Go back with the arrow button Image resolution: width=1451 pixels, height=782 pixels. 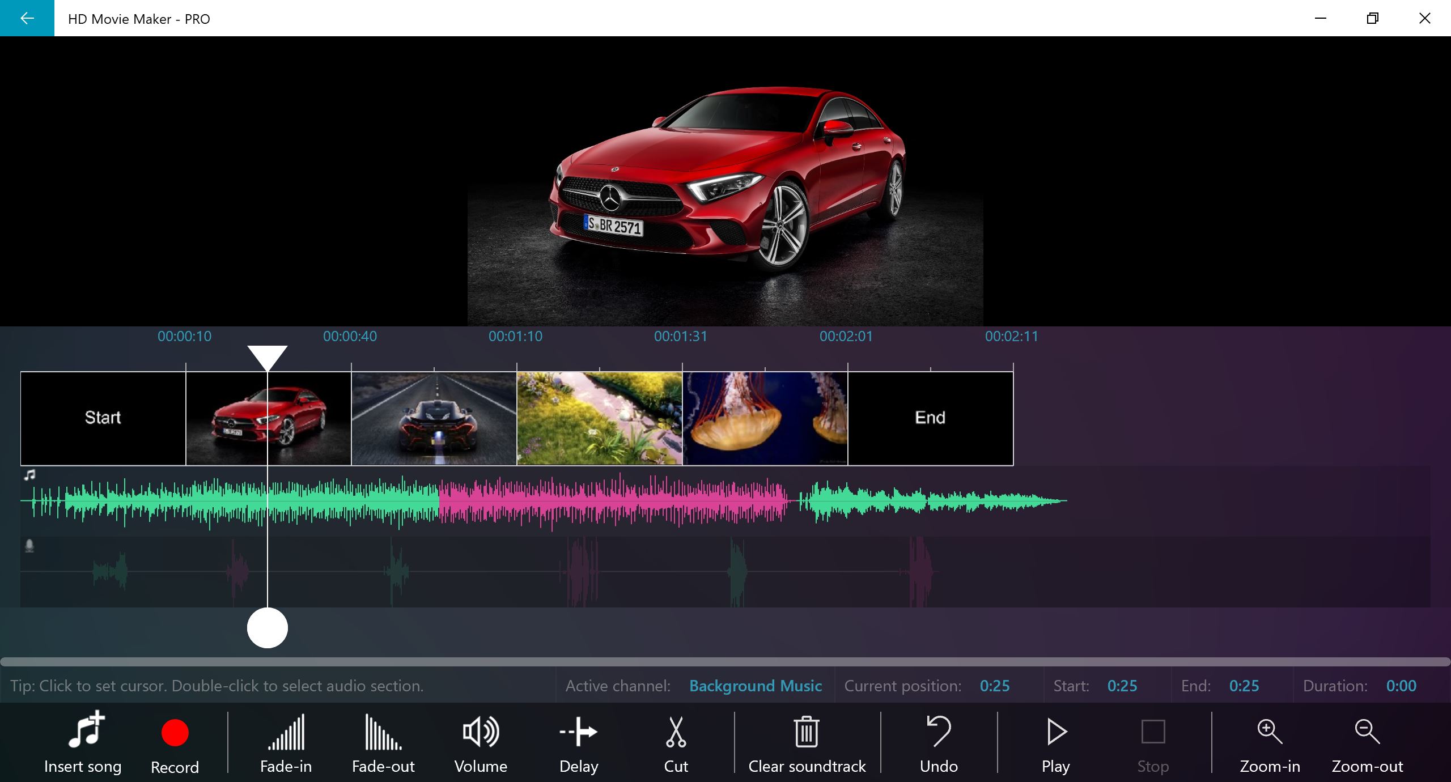pos(27,18)
